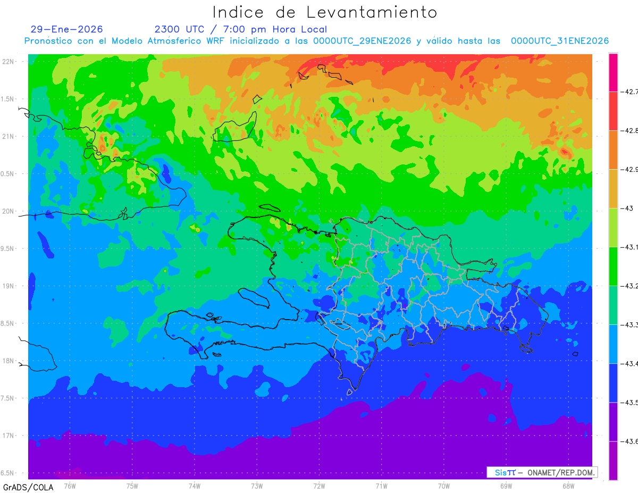Screen dimensions: 638x493
Task: Click the date label '29-Ene-2026'
Action: 67,29
